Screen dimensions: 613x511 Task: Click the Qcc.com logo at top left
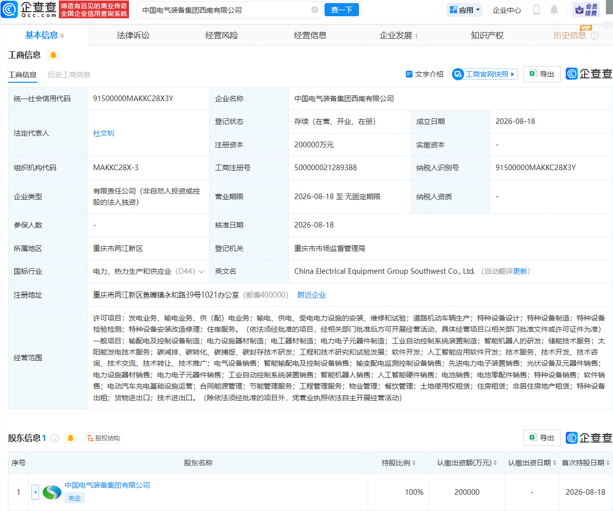[x=29, y=9]
